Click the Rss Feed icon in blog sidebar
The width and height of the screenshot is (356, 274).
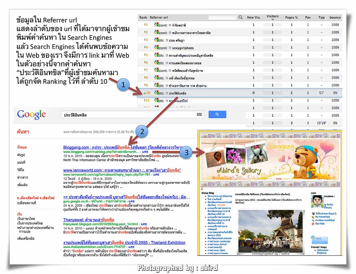pyautogui.click(x=313, y=224)
